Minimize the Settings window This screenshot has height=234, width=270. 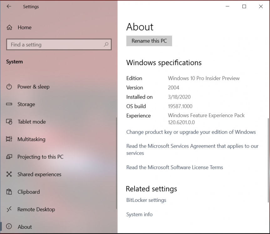(x=227, y=7)
